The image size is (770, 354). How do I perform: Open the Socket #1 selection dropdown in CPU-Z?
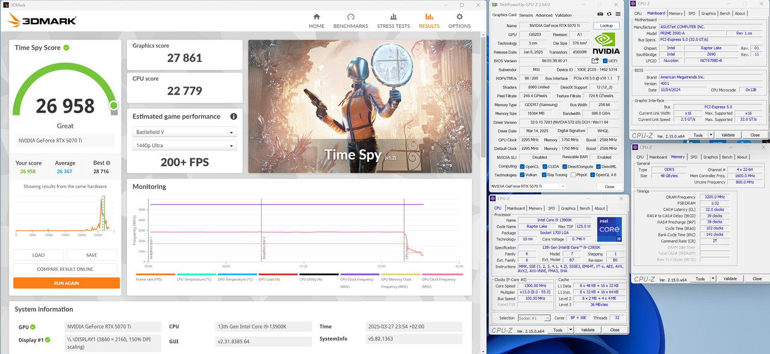534,318
